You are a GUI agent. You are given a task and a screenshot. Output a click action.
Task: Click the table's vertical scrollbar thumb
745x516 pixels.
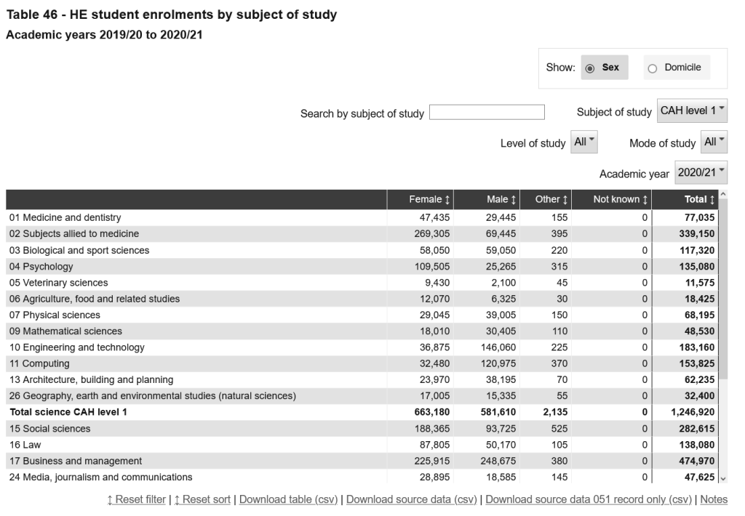tap(723, 289)
